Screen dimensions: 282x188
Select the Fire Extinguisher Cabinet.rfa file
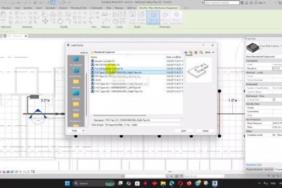pos(109,68)
